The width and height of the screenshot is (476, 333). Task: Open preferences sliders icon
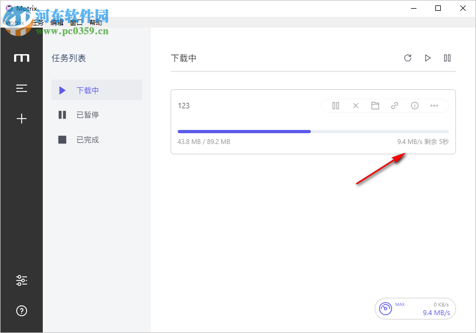[22, 280]
